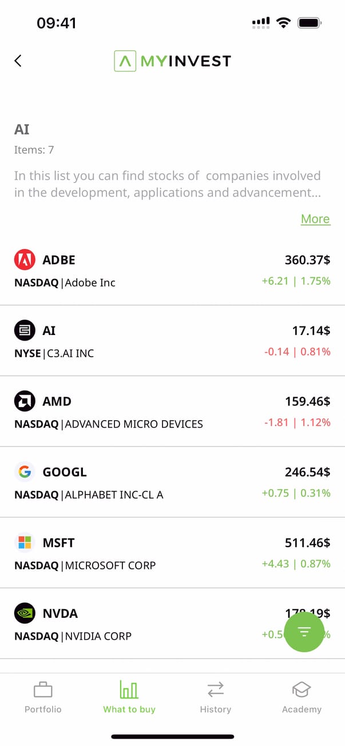Tap the MYINVEST logo header

coord(172,61)
